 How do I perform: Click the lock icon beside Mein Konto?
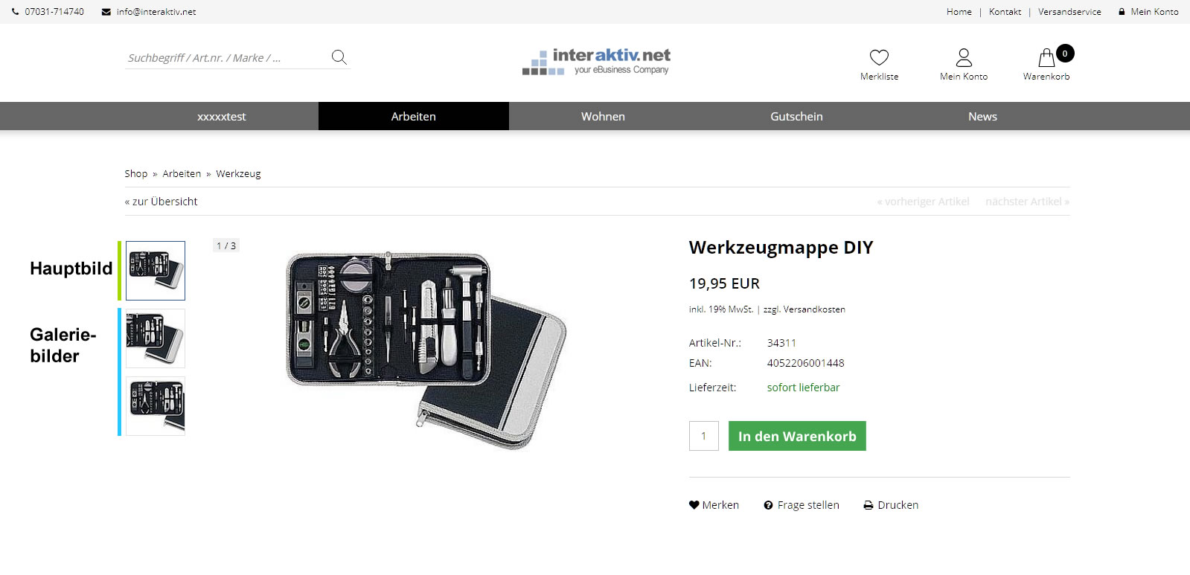click(1122, 12)
